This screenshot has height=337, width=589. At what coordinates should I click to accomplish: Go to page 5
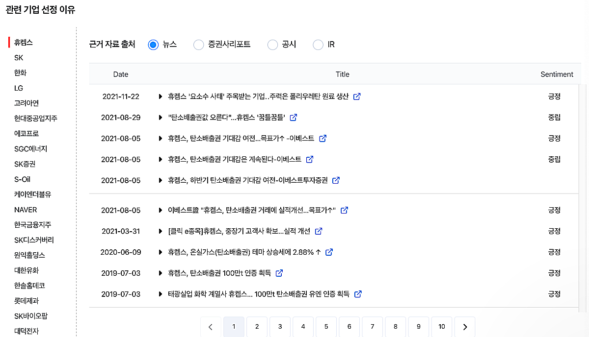point(326,327)
